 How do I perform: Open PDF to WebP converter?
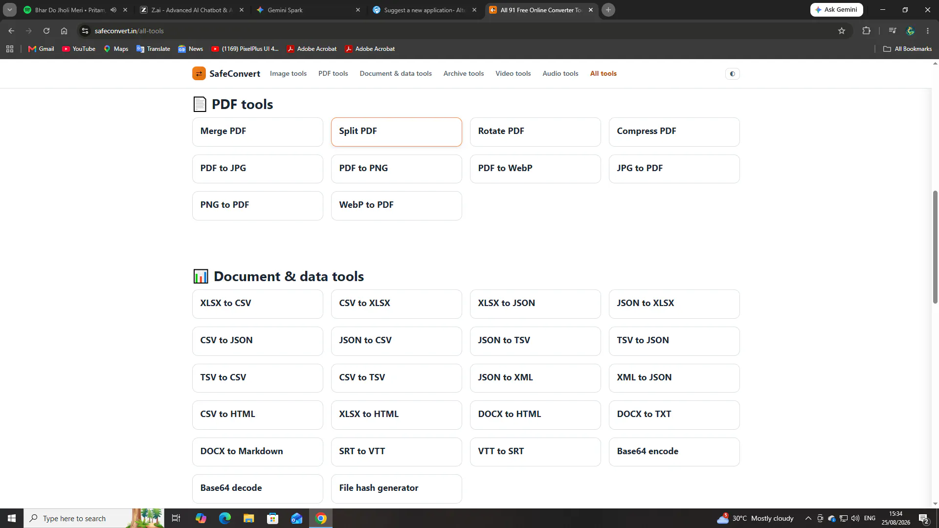point(536,169)
